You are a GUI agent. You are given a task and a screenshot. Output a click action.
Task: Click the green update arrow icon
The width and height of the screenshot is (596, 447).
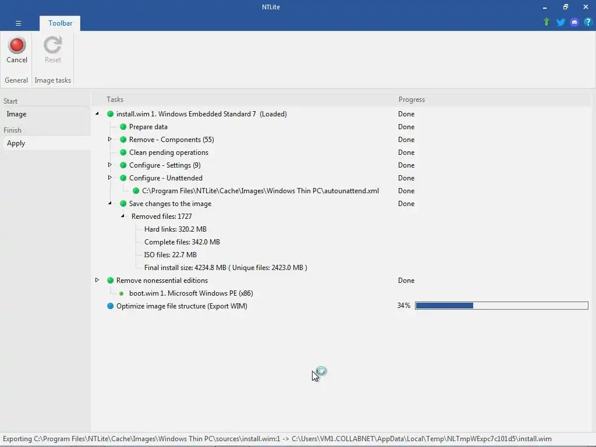(x=546, y=22)
